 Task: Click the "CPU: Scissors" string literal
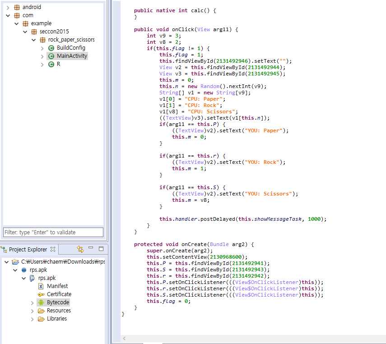pos(211,112)
